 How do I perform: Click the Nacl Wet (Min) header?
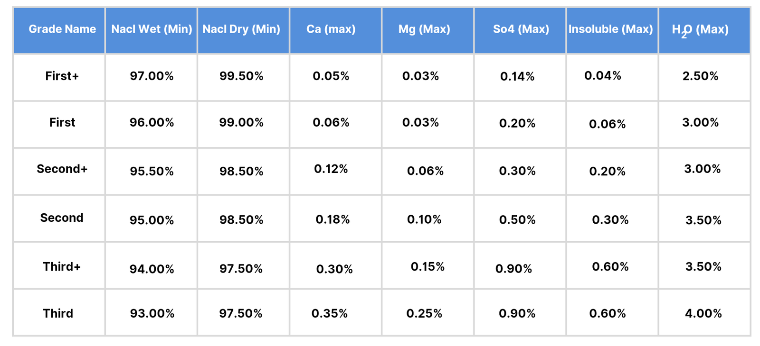click(152, 29)
